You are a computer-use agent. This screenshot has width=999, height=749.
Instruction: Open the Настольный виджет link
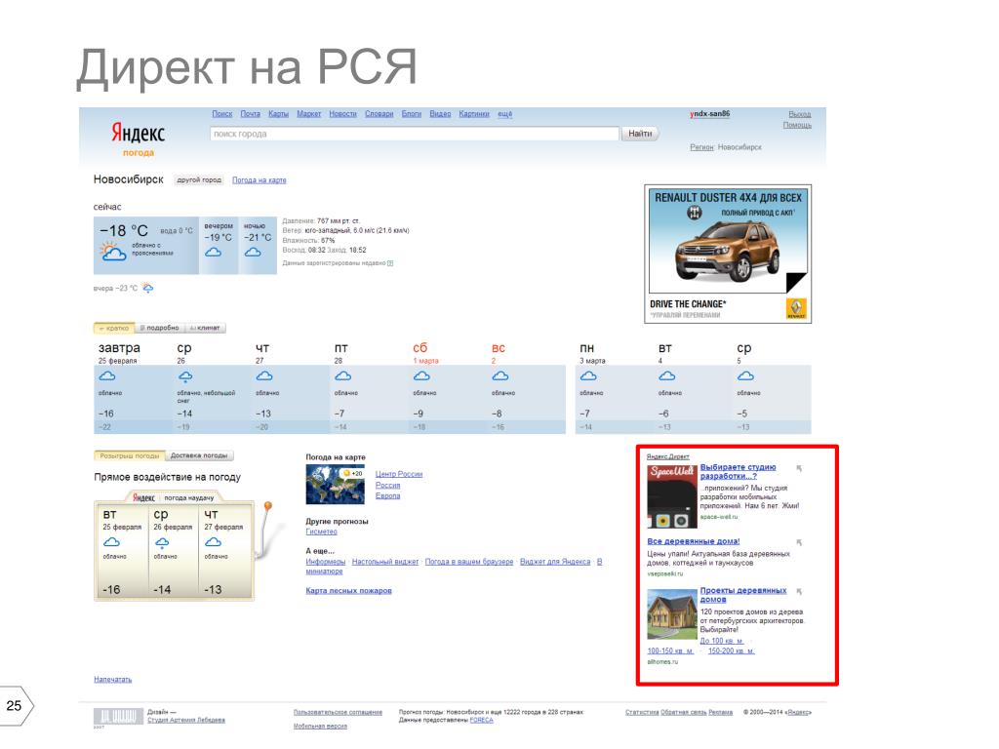pyautogui.click(x=385, y=562)
